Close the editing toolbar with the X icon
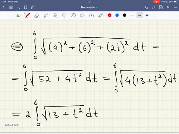179x134 pixels. pyautogui.click(x=168, y=7)
